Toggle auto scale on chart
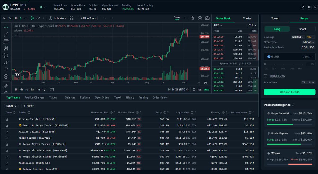The height and width of the screenshot is (174, 318). (206, 90)
